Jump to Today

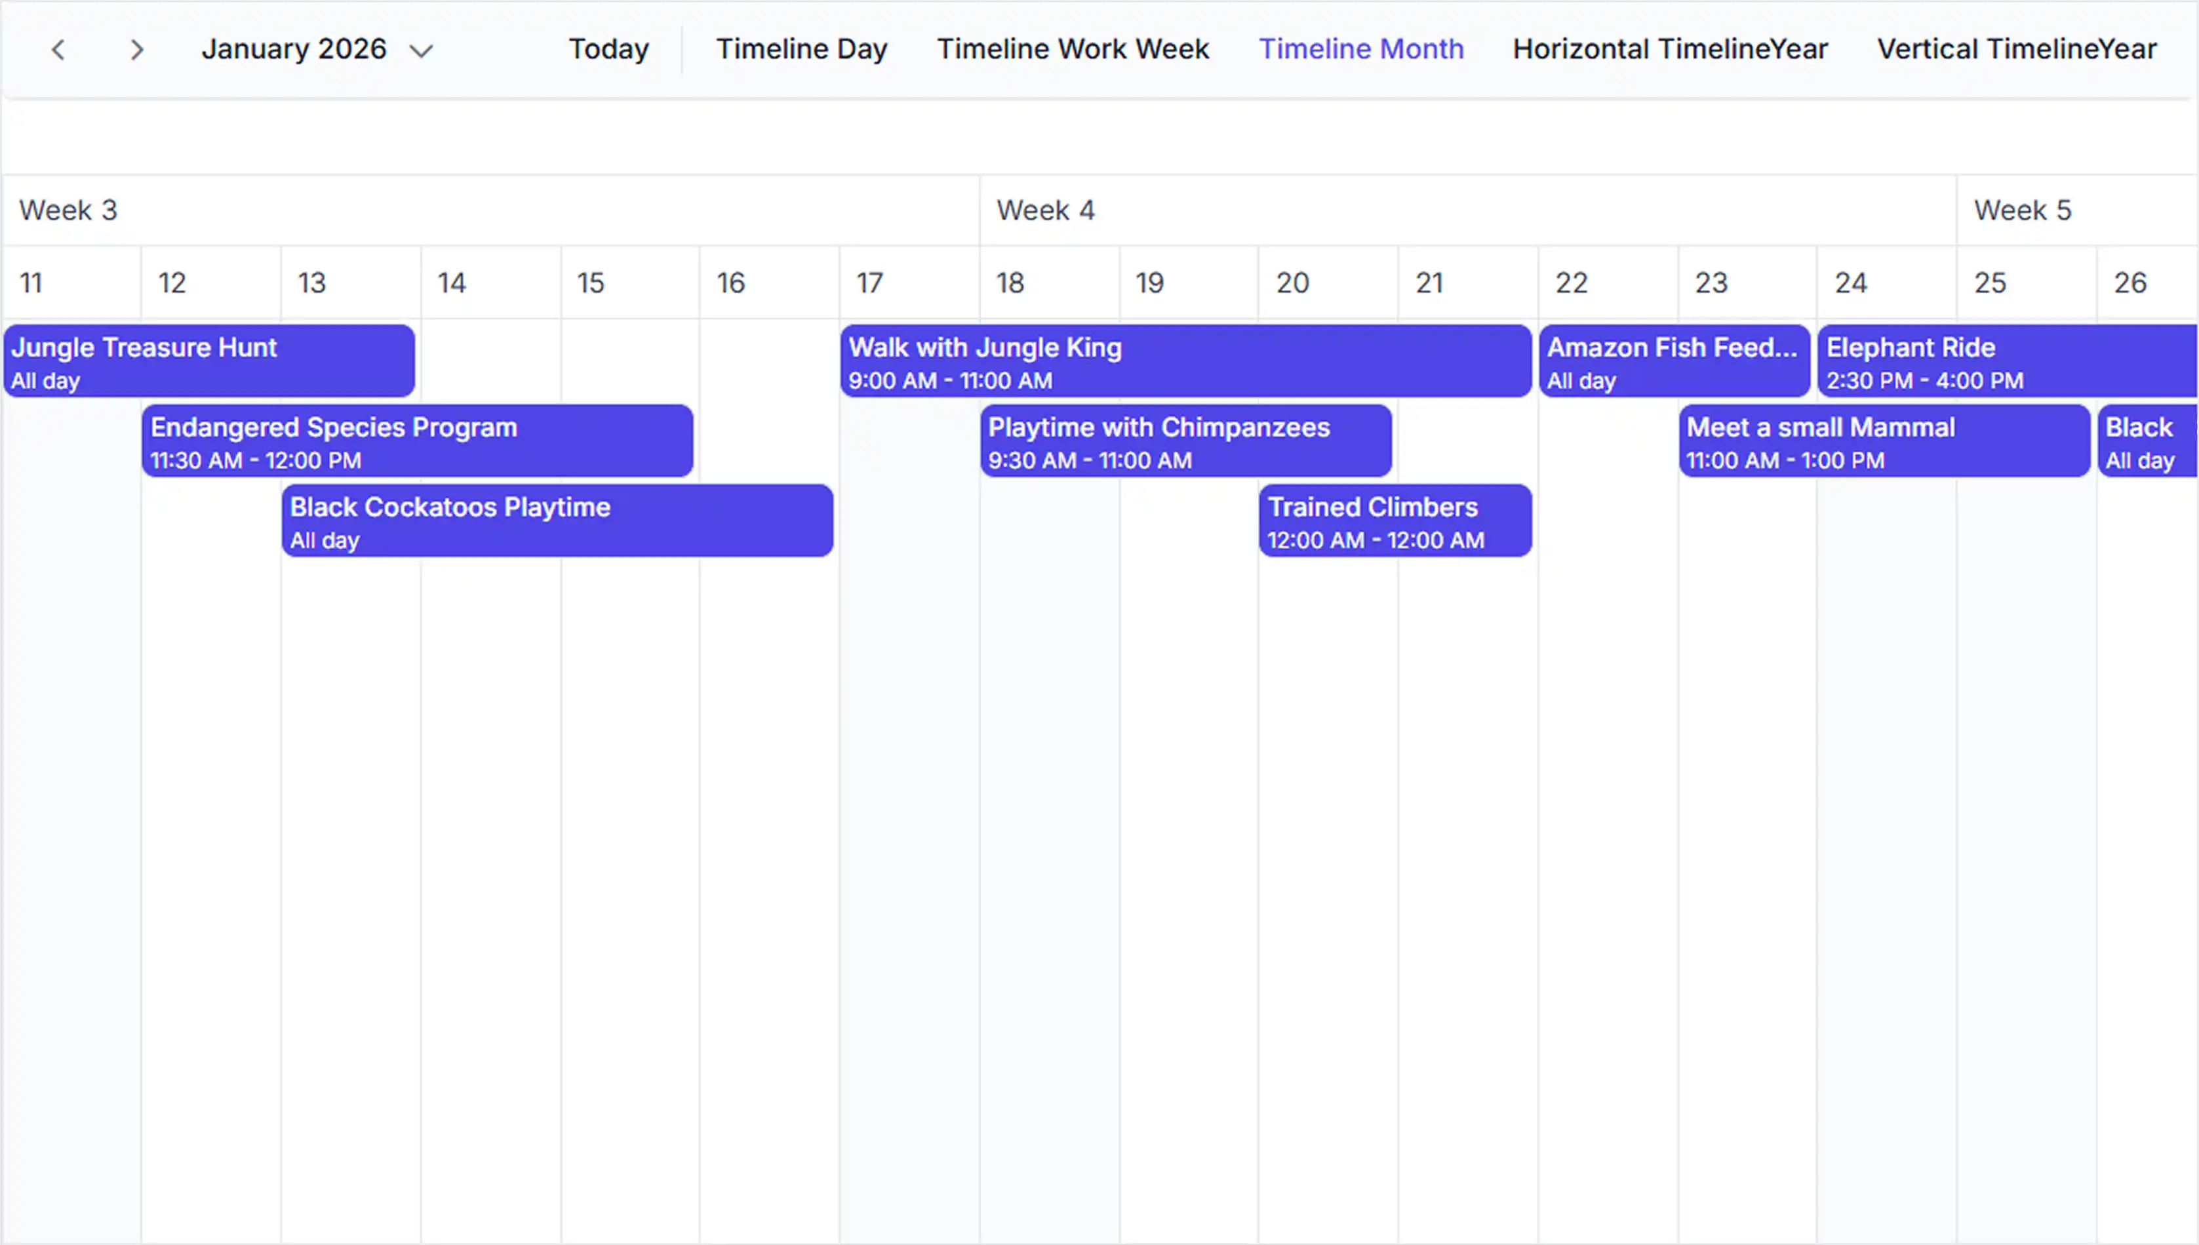[608, 50]
